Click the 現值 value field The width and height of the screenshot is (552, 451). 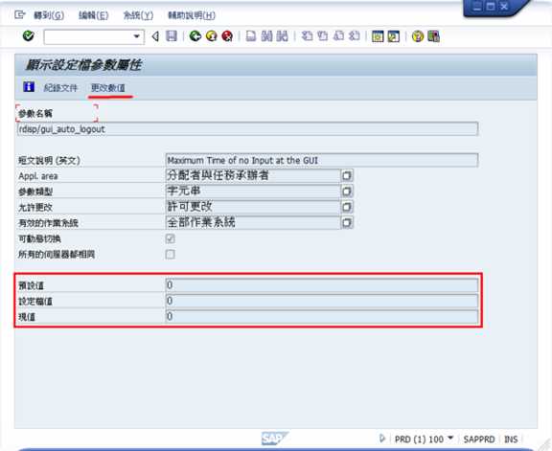(322, 316)
